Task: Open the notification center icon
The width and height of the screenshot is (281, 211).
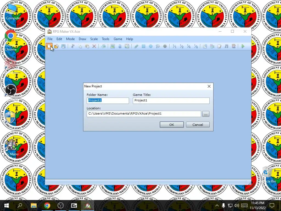Action: (272, 206)
